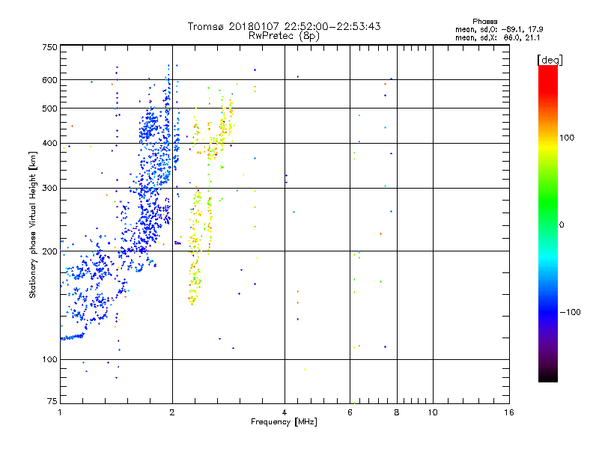The image size is (599, 449).
Task: Click the y-axis value "300"
Action: [x=49, y=189]
